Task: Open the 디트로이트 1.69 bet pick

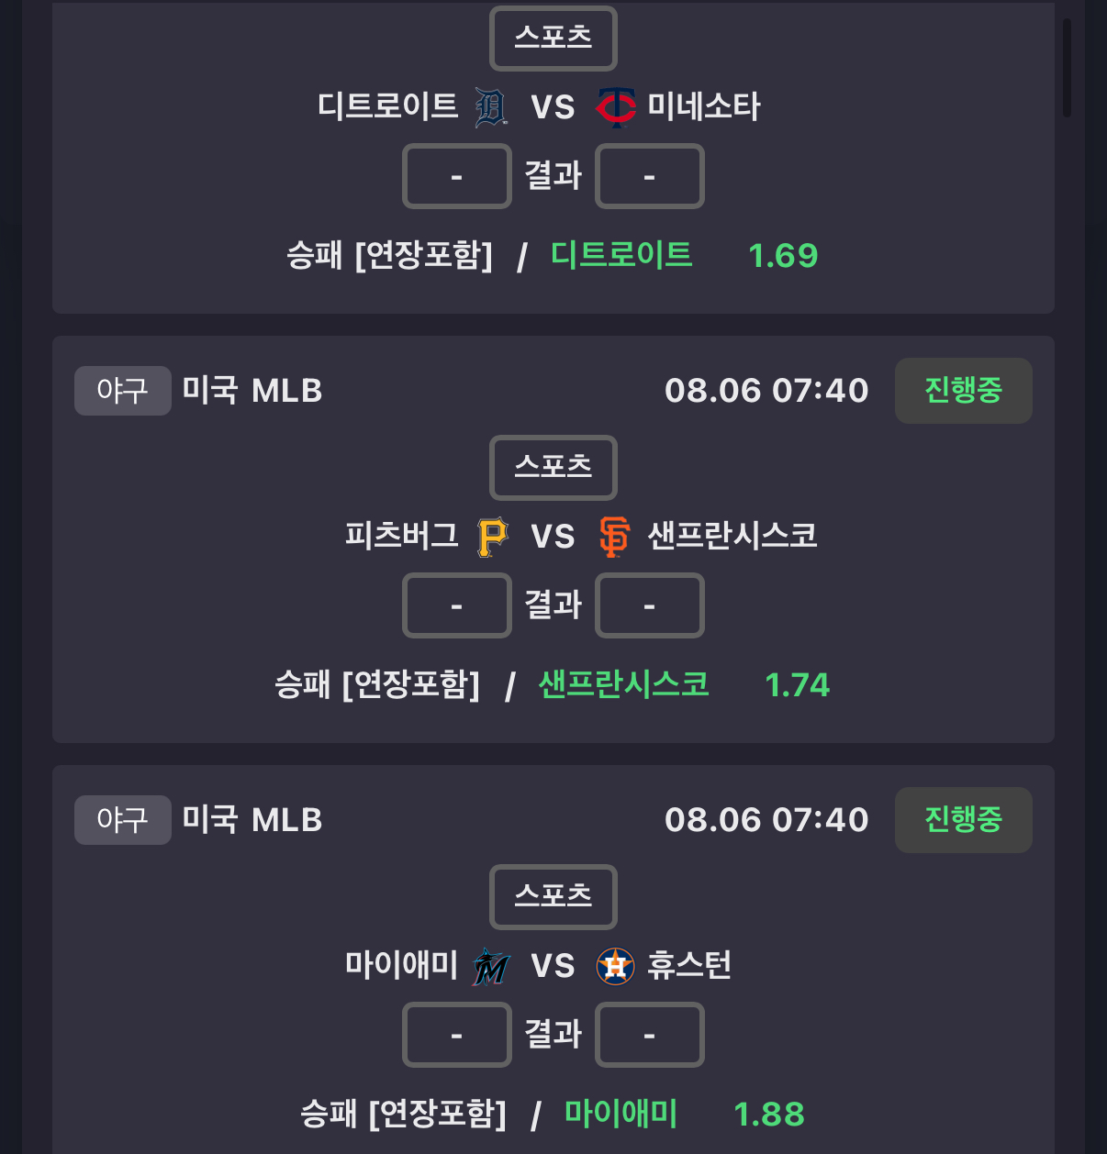Action: pyautogui.click(x=684, y=255)
